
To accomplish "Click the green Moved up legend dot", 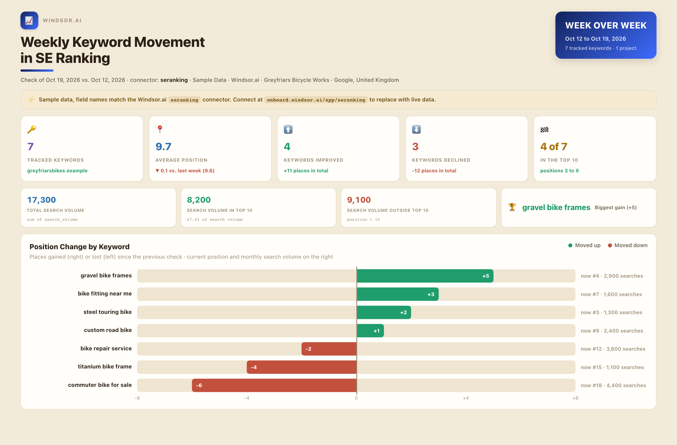I will [x=570, y=245].
